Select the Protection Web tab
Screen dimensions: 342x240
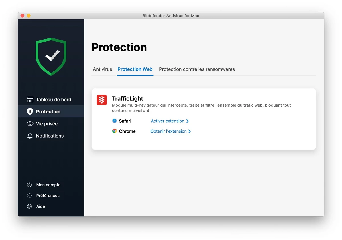[135, 69]
